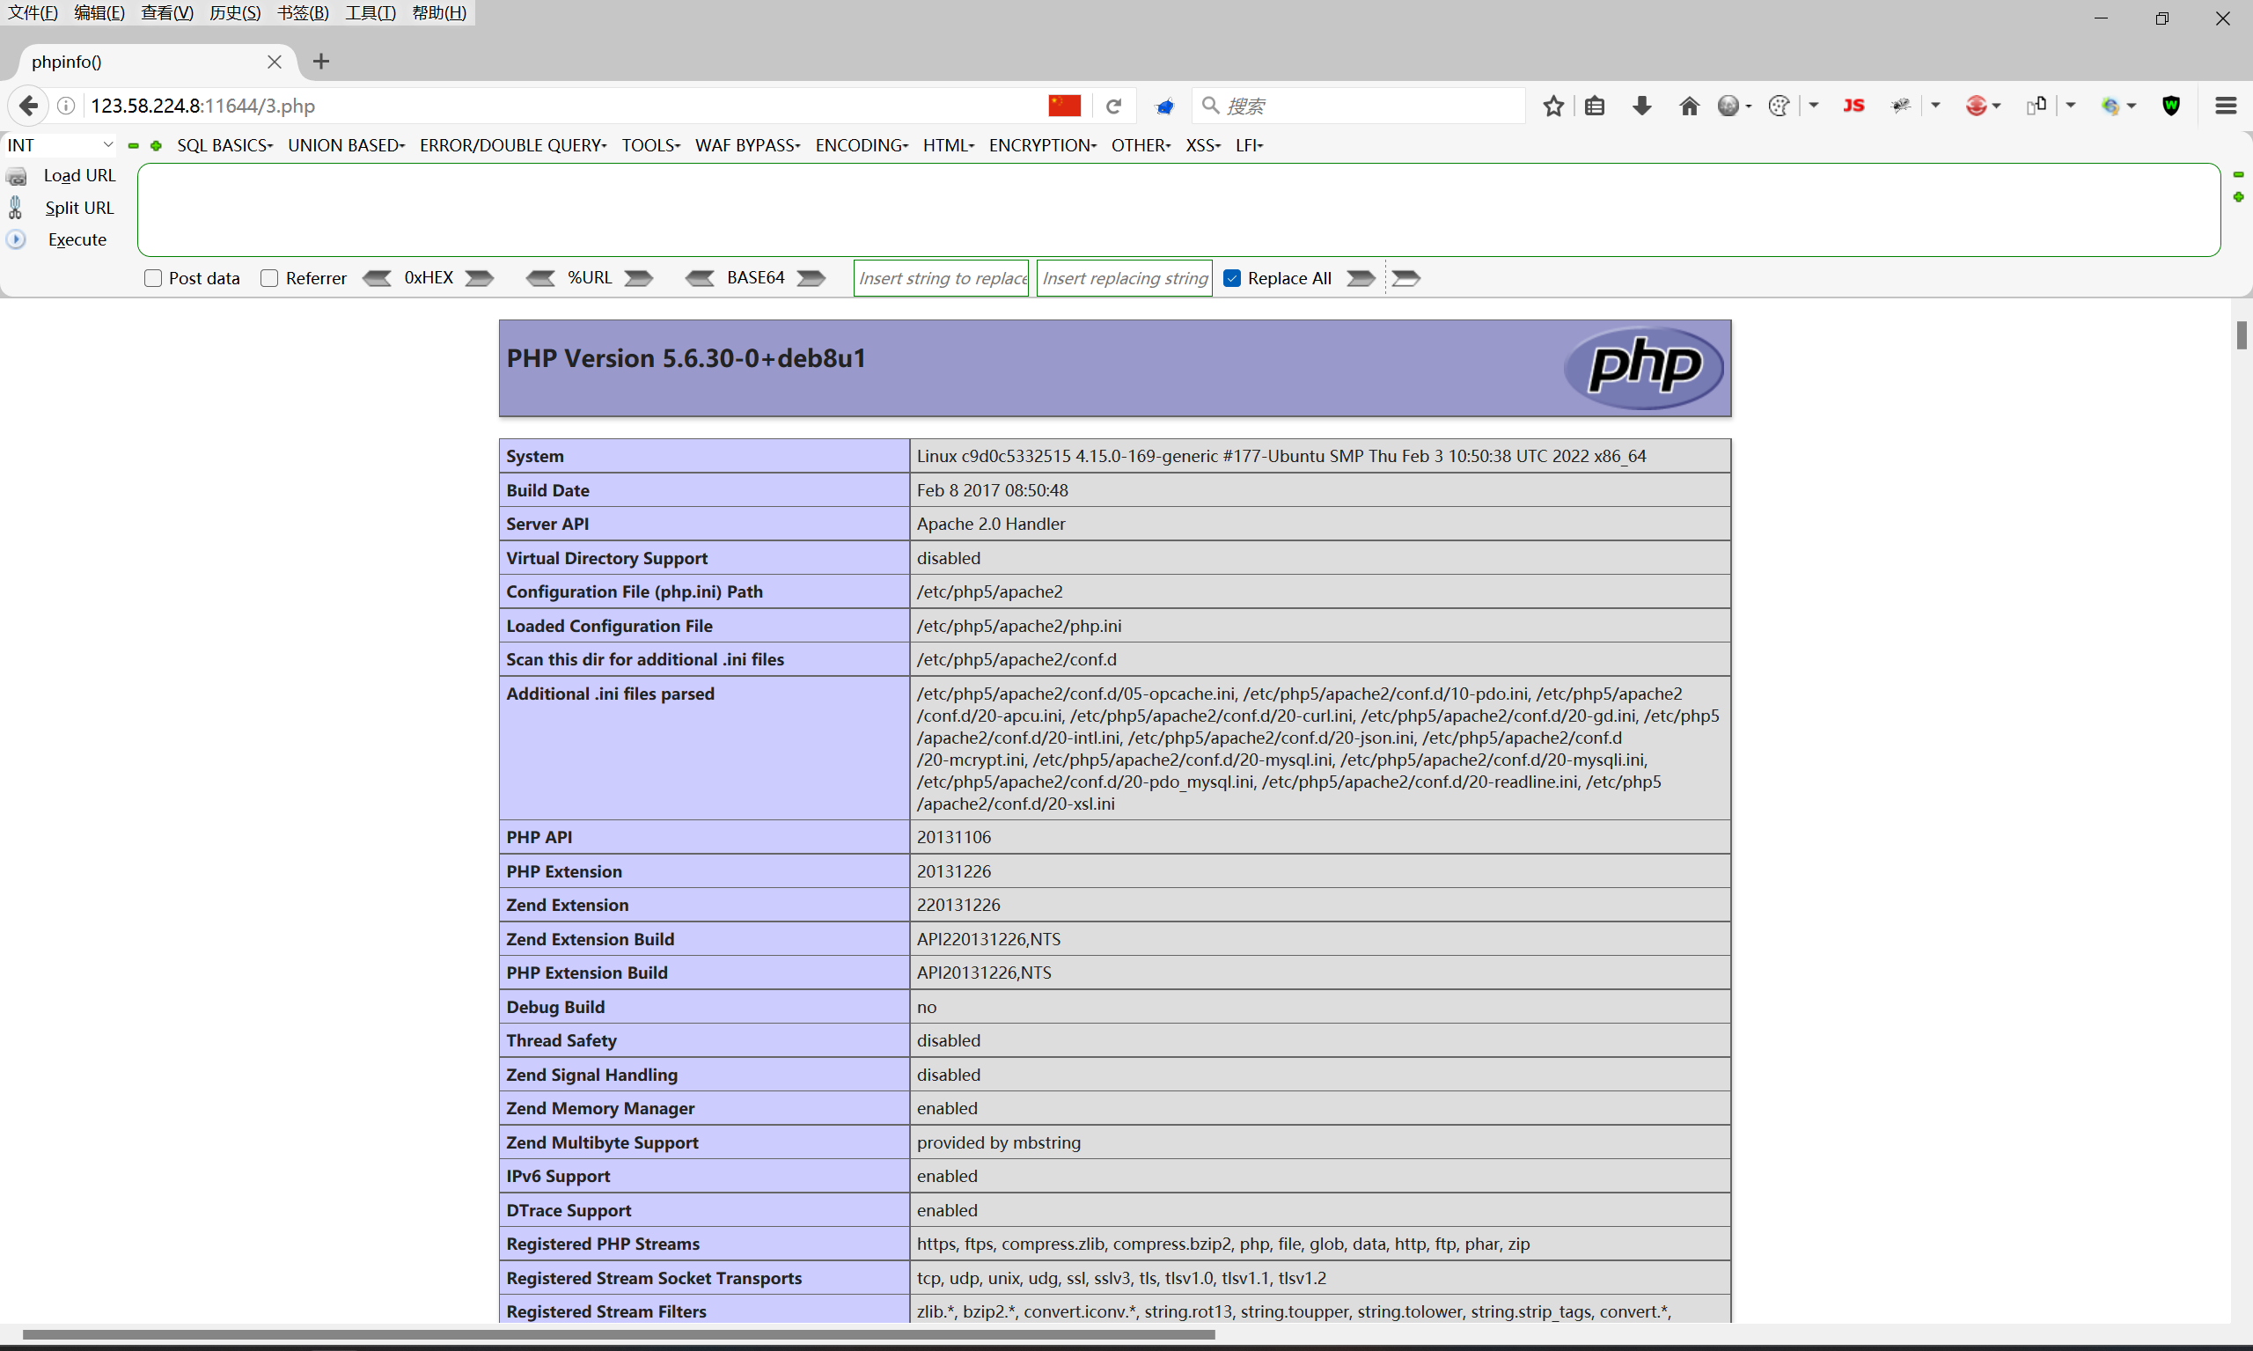This screenshot has width=2253, height=1351.
Task: Expand the UNION BASED dropdown menu
Action: pos(346,144)
